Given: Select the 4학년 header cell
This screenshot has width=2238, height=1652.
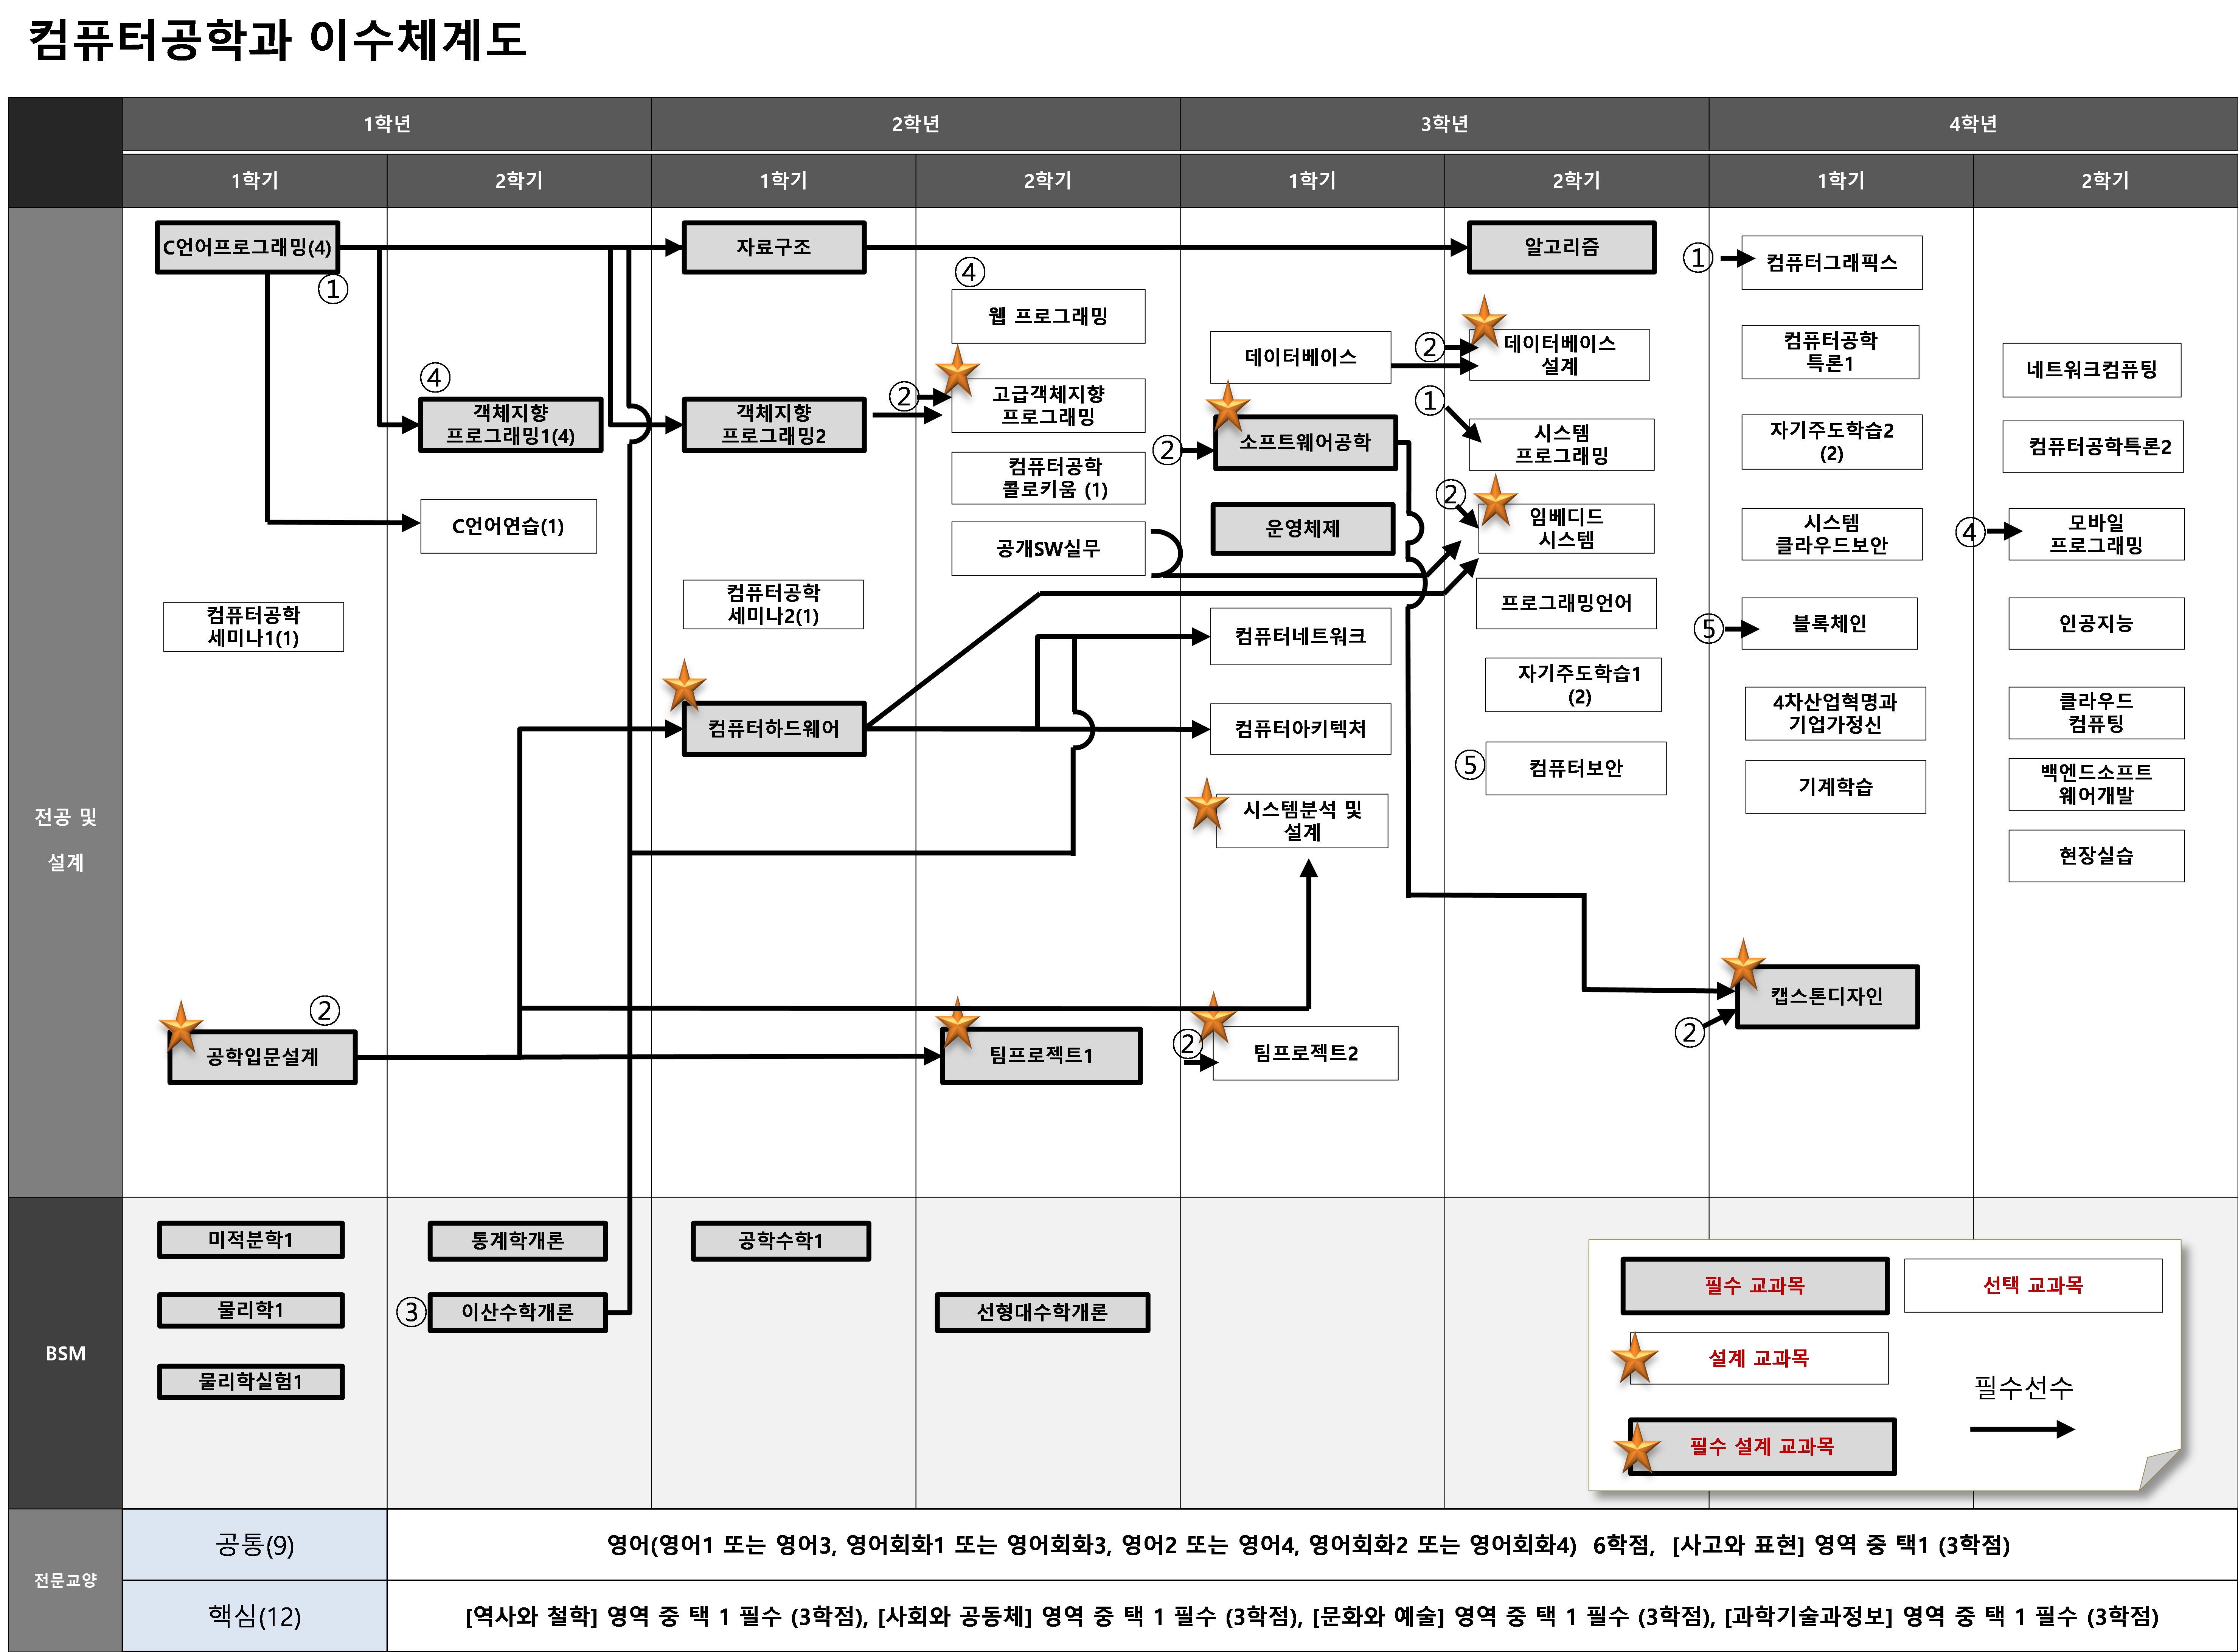Looking at the screenshot, I should pyautogui.click(x=1973, y=124).
